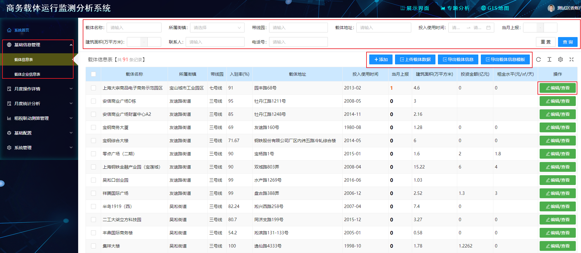Click the table density (row height) icon
Viewport: 581px width, 253px height.
point(549,59)
